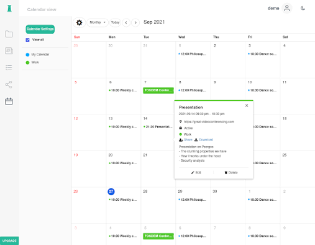The height and width of the screenshot is (245, 315).
Task: Click the green Work color dot in popup
Action: [x=181, y=134]
